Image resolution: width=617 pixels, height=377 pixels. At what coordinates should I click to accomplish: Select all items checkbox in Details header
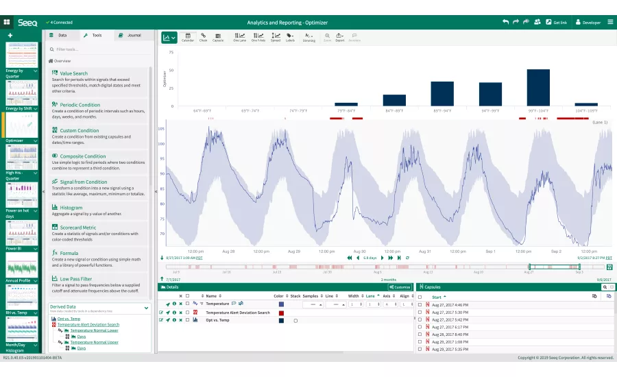tap(187, 295)
